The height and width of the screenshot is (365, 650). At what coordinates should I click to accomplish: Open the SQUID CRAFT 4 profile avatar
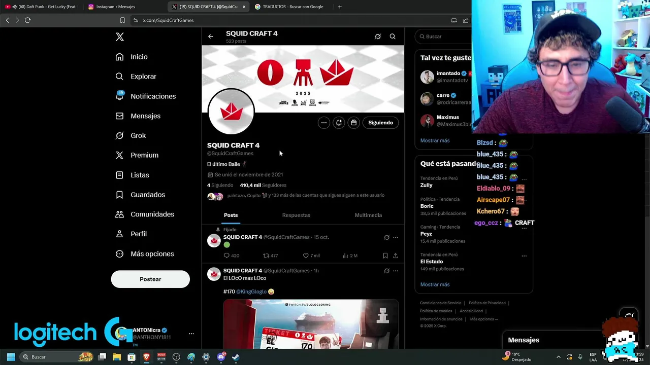coord(231,112)
